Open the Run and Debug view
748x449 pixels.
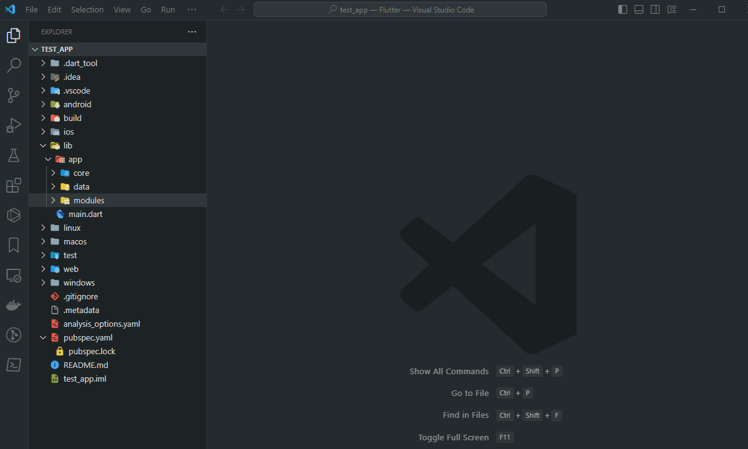point(14,125)
